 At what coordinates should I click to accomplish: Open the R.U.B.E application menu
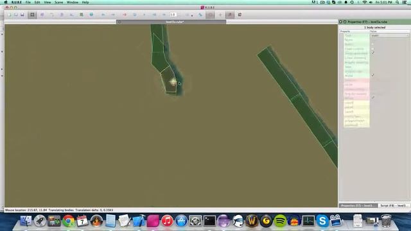17,2
